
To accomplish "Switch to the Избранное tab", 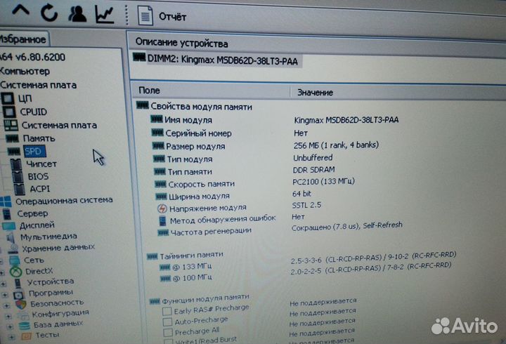I will [22, 39].
